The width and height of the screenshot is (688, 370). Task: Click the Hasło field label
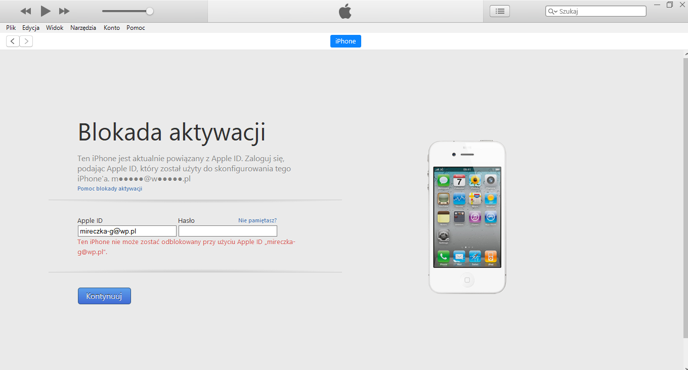click(x=186, y=220)
